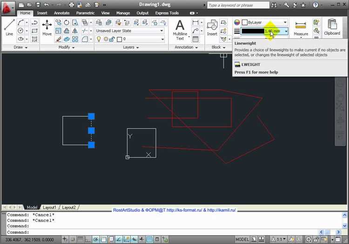Click the Open folder icon in title bar
Image resolution: width=349 pixels, height=244 pixels.
(29, 5)
